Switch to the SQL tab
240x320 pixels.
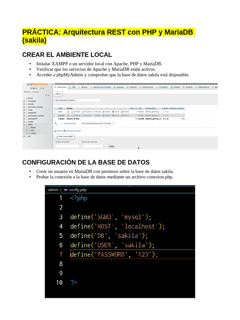[x=72, y=87]
